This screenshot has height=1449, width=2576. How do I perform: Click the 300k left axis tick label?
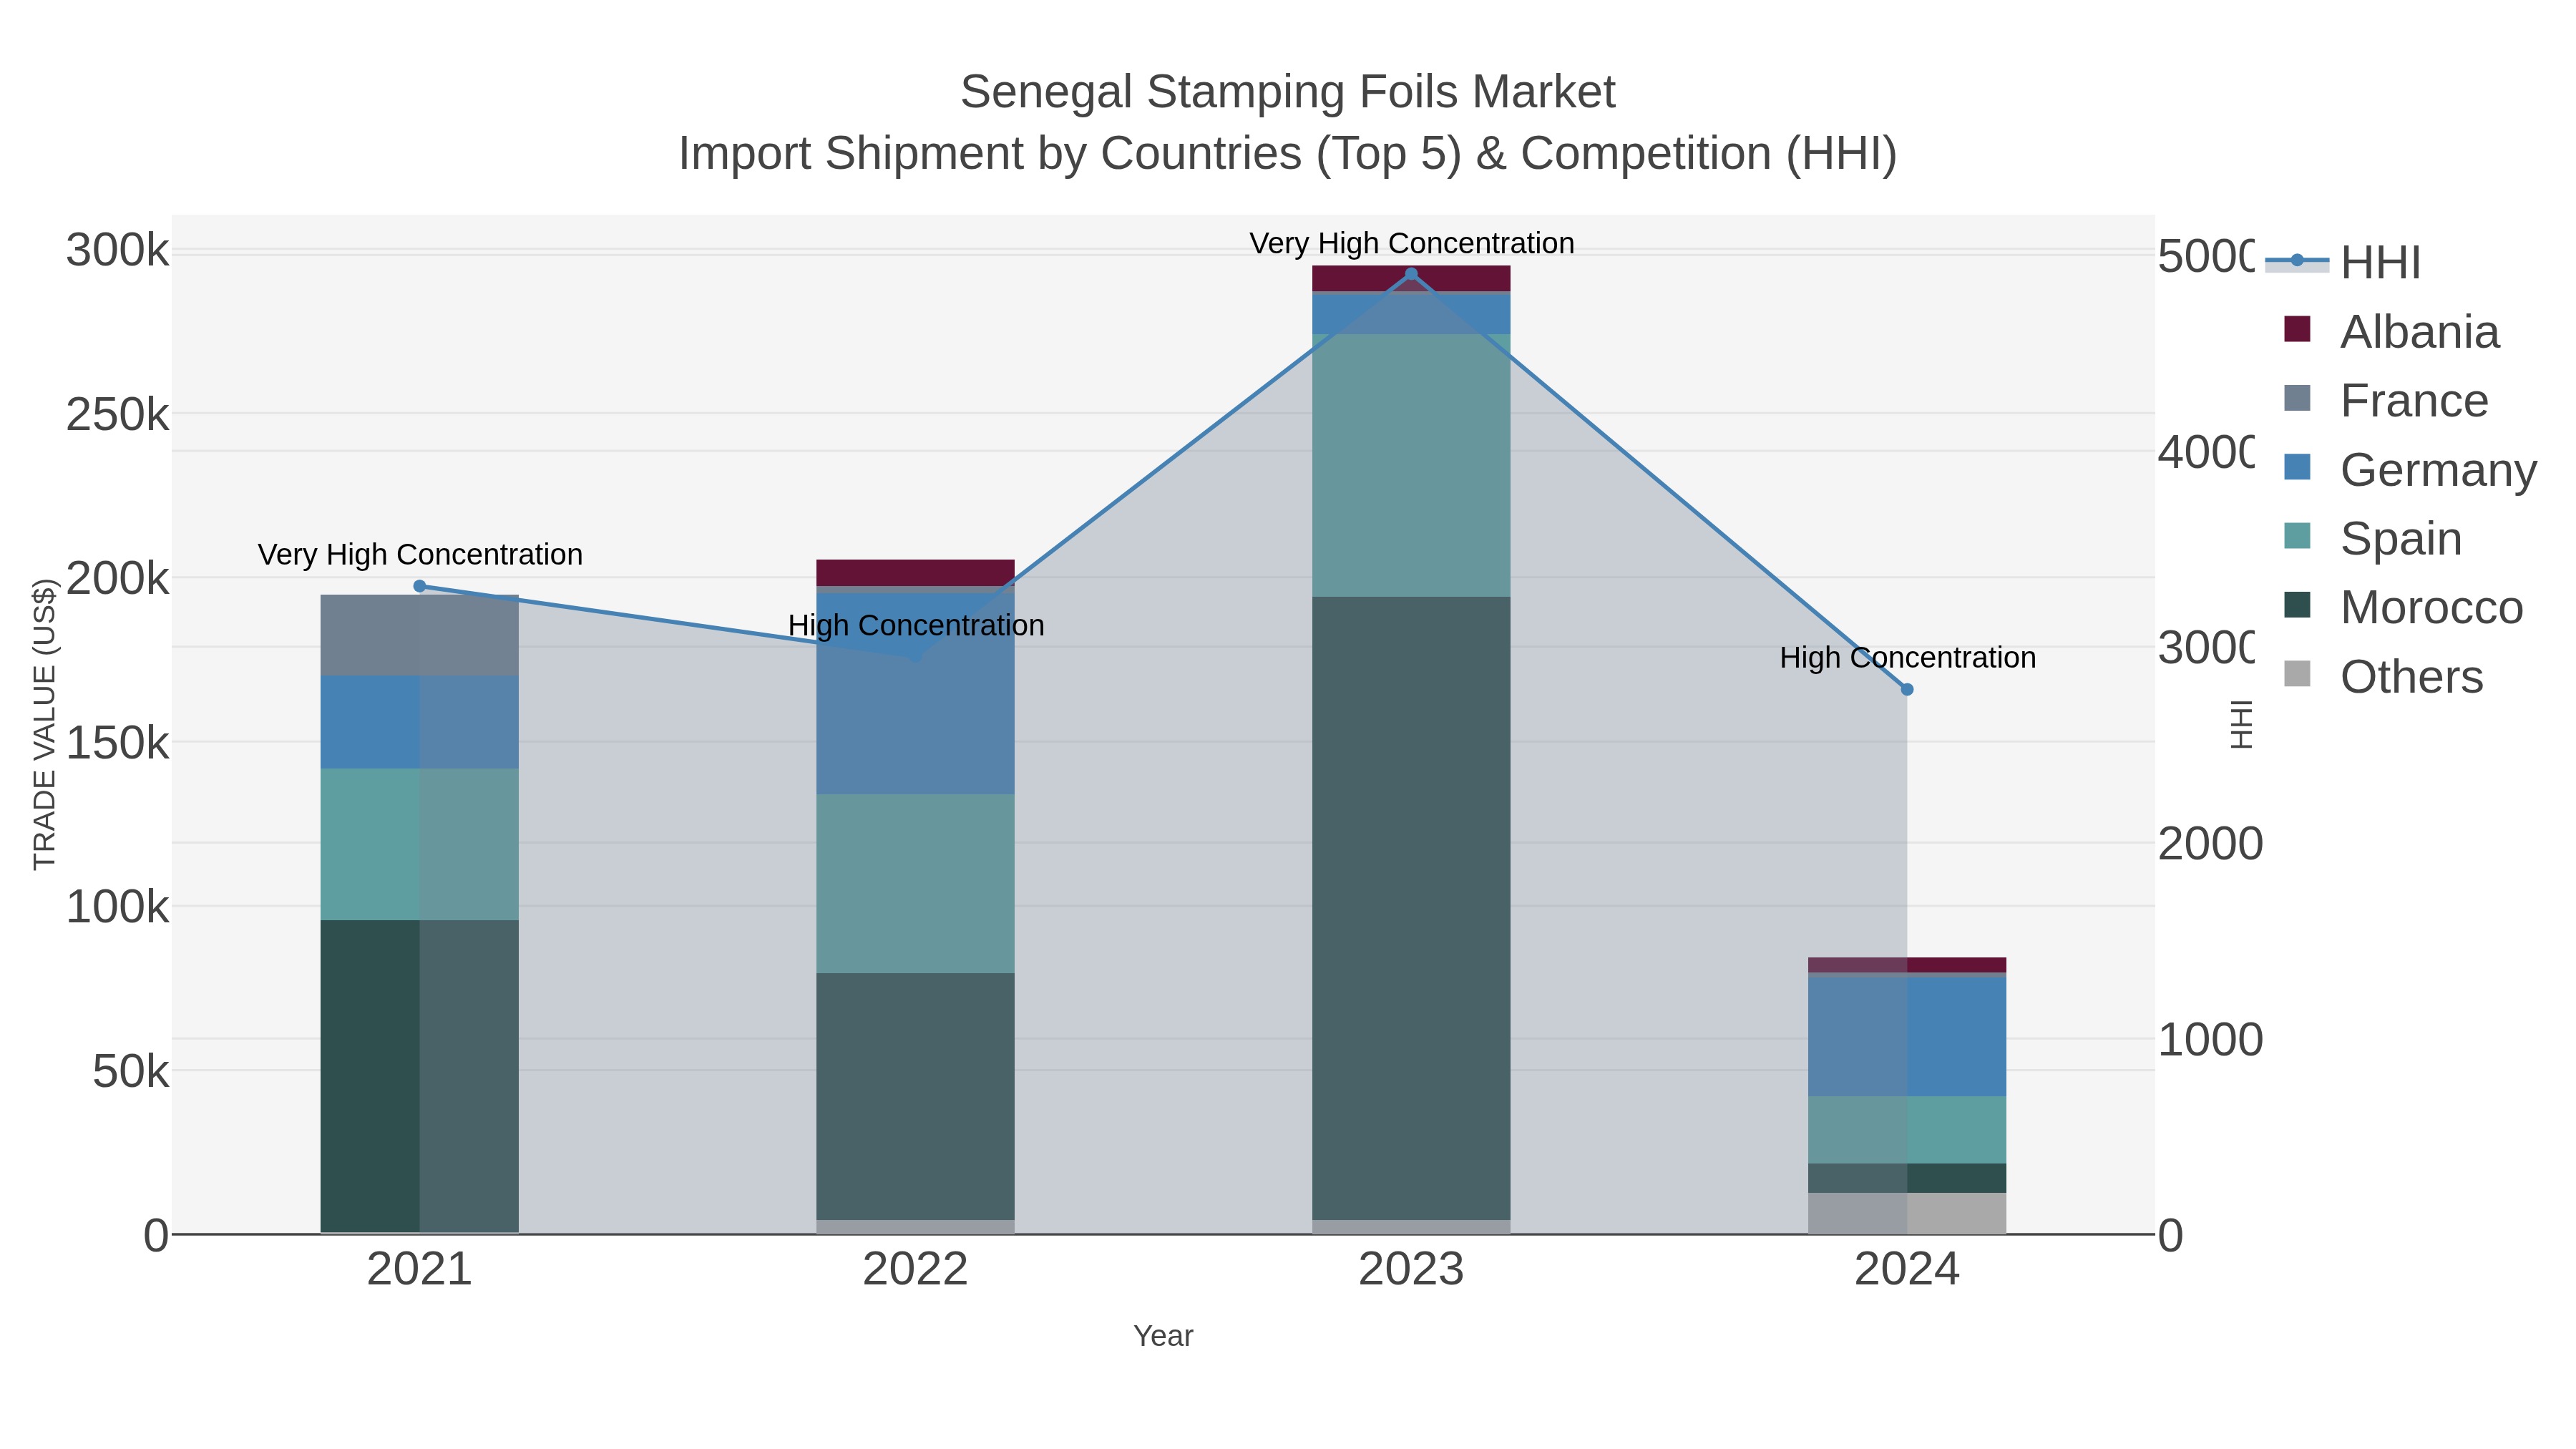coord(118,250)
